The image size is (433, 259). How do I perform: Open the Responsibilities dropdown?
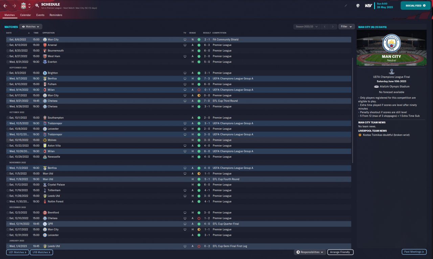point(310,252)
